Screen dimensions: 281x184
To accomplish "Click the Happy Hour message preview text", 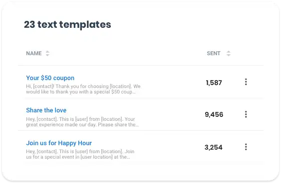I will (80, 154).
